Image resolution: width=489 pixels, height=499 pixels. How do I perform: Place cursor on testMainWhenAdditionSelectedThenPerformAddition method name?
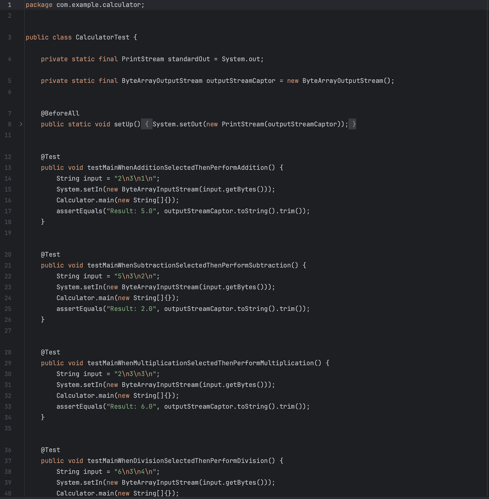point(177,168)
